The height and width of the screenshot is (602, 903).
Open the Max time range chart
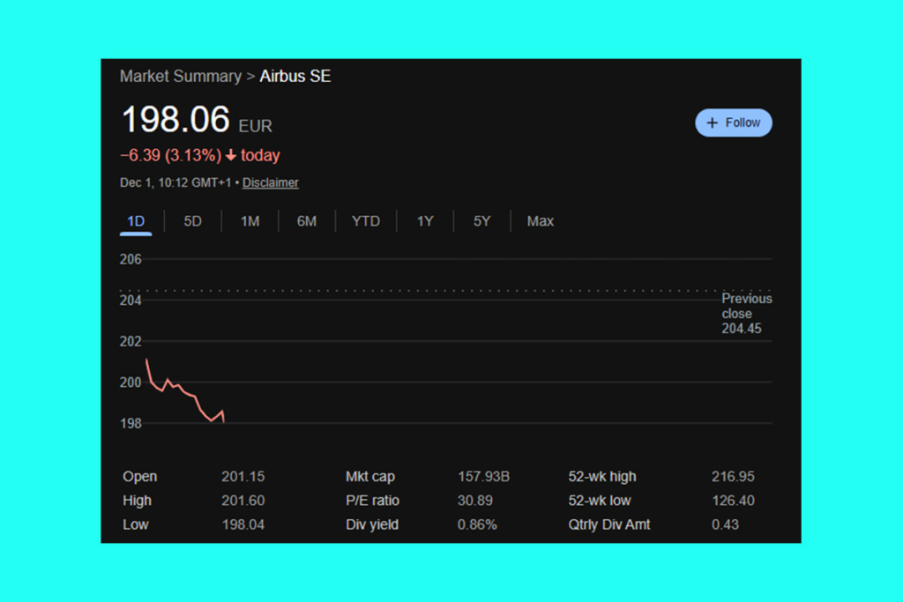(x=540, y=221)
